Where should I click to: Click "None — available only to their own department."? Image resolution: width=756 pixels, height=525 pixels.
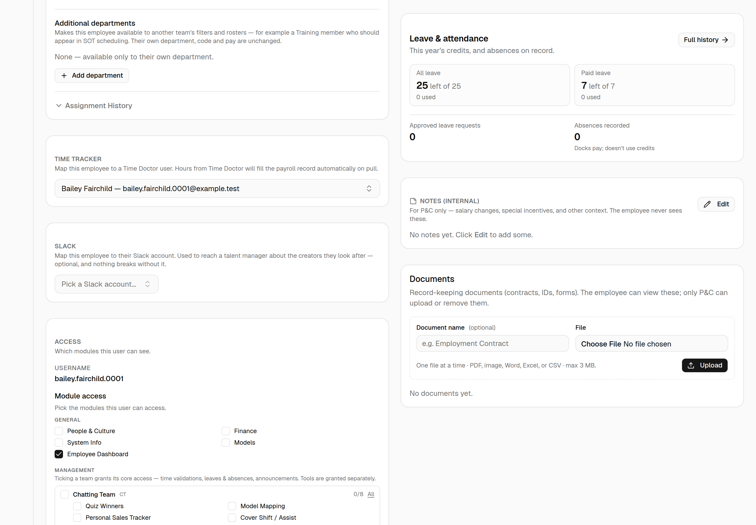click(134, 57)
